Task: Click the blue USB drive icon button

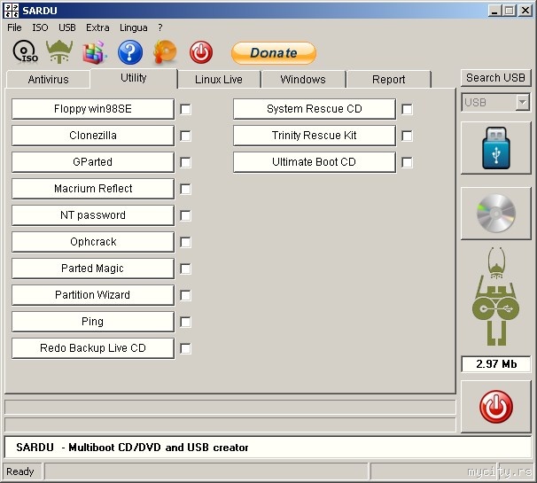Action: 496,148
